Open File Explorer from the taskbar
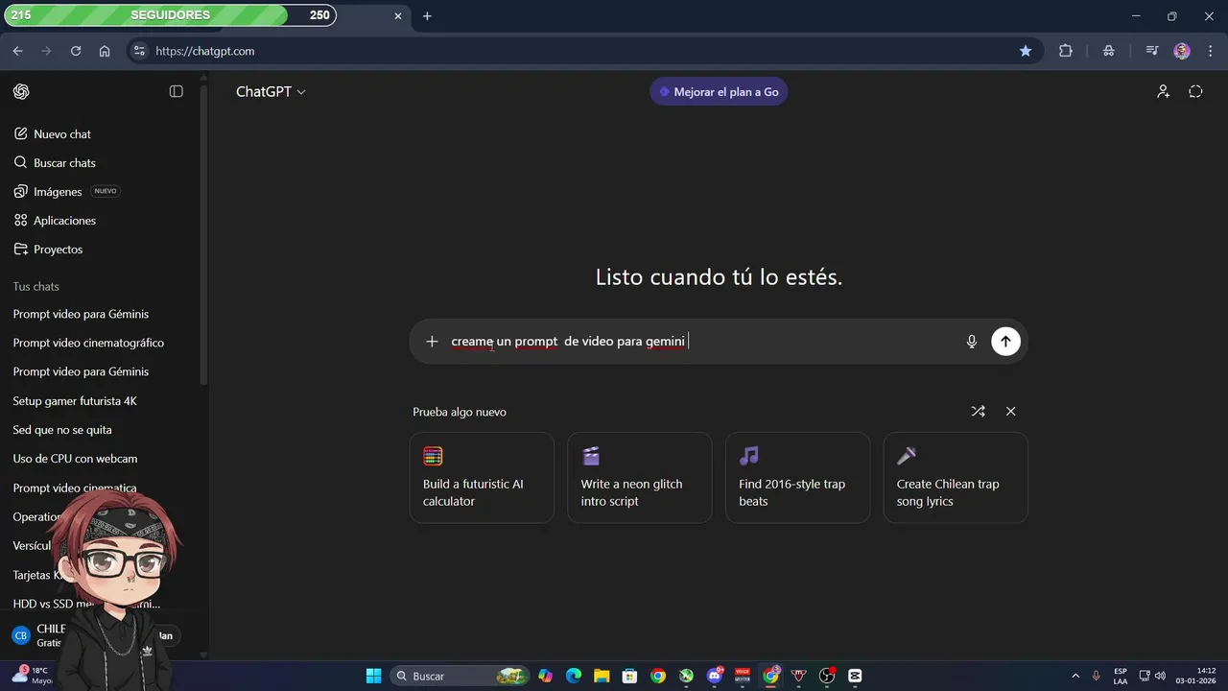Screen dimensions: 1228x691 tap(602, 676)
